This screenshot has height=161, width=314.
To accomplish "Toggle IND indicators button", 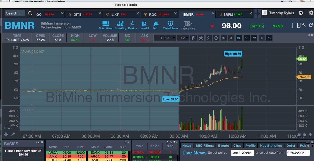I will [x=254, y=38].
